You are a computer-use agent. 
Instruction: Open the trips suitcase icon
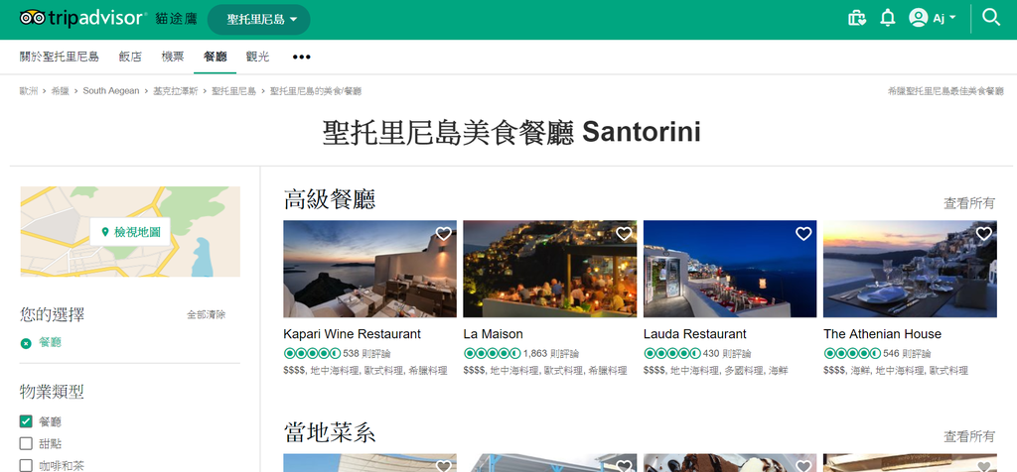[857, 18]
